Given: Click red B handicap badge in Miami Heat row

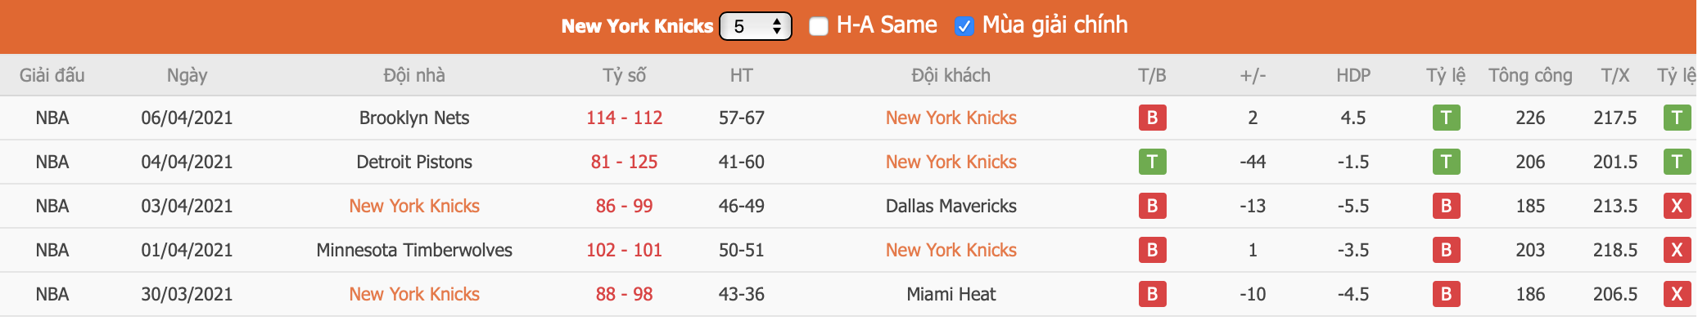Looking at the screenshot, I should click(x=1446, y=294).
